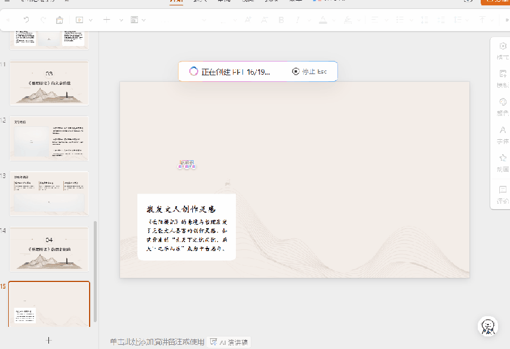
Task: Click the new slide plus icon in toolbar
Action: point(107,20)
